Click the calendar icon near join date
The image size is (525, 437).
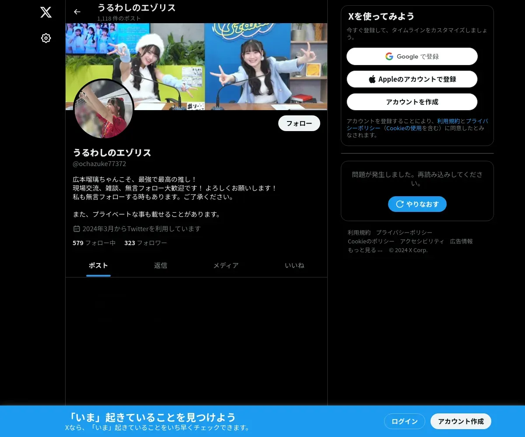coord(77,229)
